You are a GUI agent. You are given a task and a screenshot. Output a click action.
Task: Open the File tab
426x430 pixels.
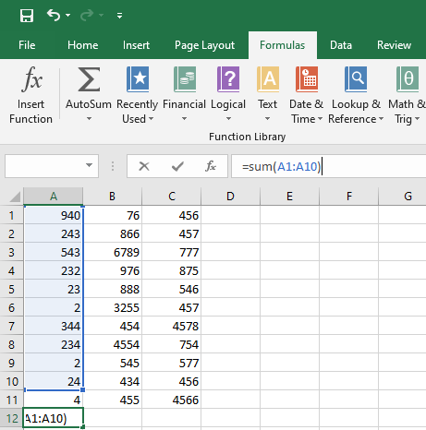[27, 45]
